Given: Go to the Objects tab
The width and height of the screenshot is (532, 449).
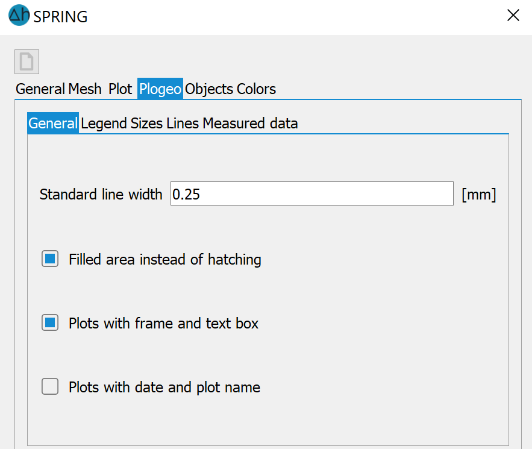Looking at the screenshot, I should [209, 89].
